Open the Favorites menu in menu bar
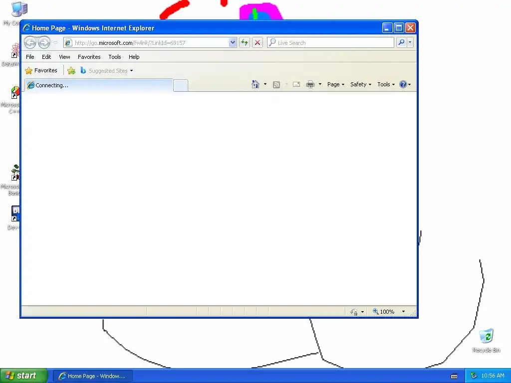 (89, 57)
